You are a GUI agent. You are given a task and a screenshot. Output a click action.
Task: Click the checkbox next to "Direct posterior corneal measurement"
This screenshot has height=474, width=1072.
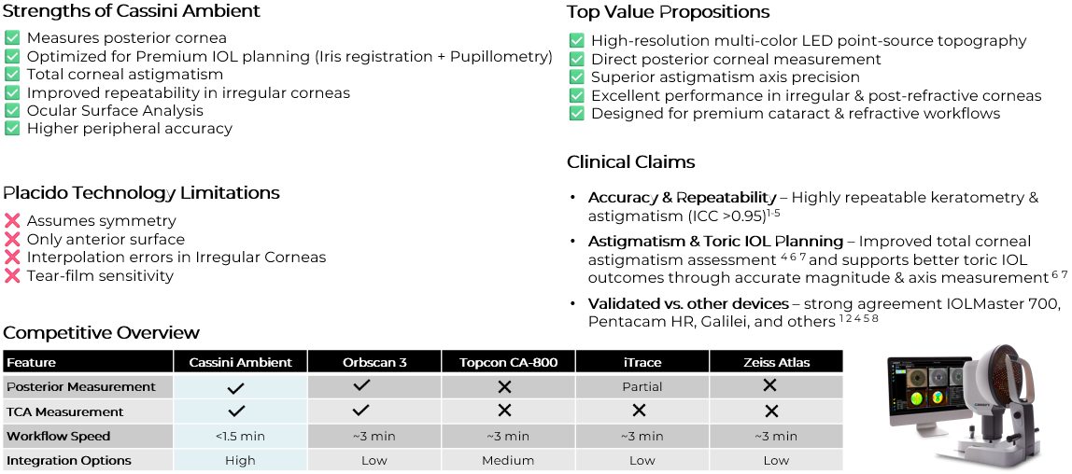[x=576, y=59]
